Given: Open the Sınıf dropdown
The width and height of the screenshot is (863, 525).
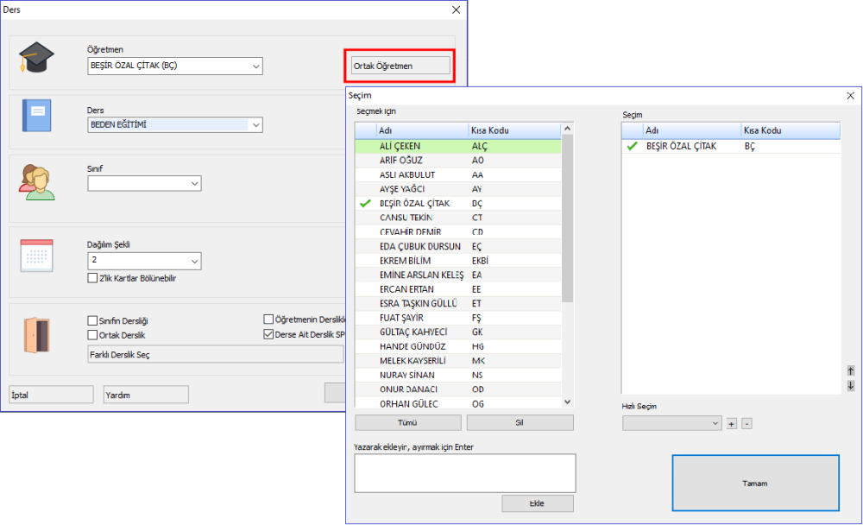Looking at the screenshot, I should click(194, 183).
